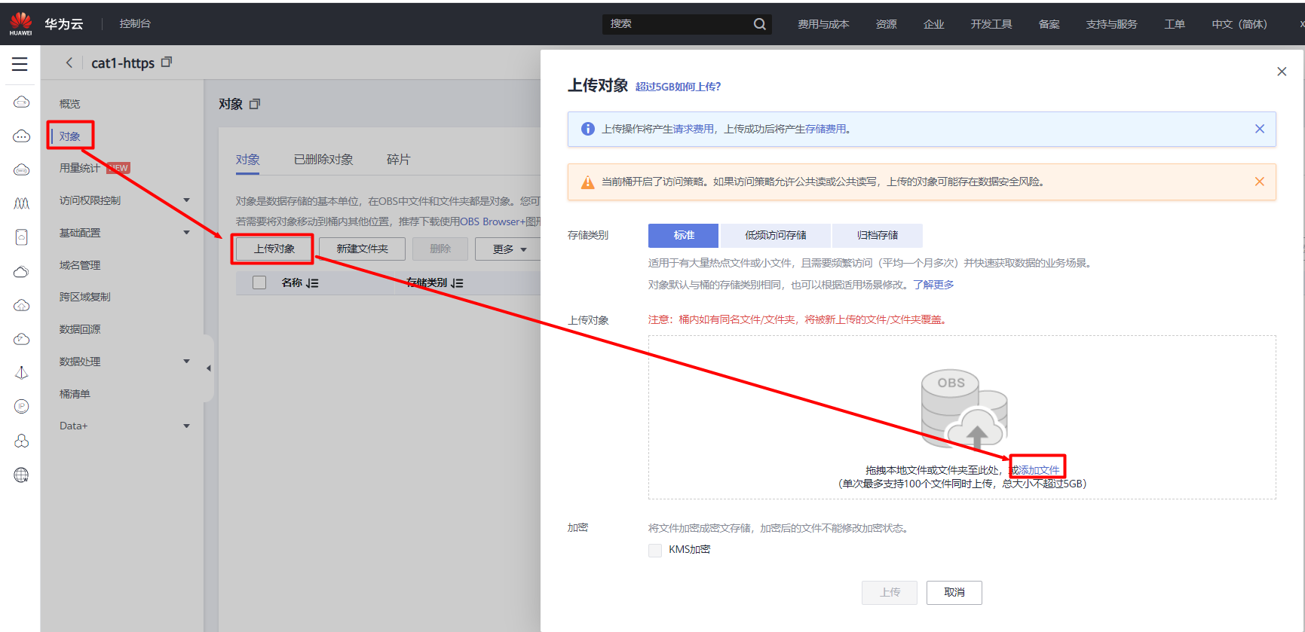
Task: Expand the 访问权限控制 sidebar section
Action: (x=186, y=200)
